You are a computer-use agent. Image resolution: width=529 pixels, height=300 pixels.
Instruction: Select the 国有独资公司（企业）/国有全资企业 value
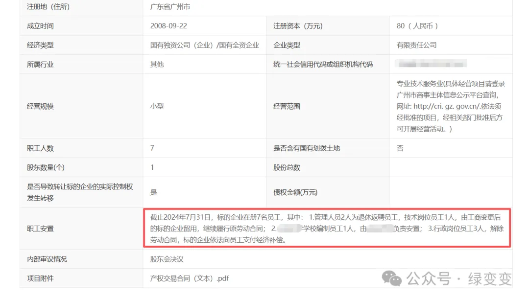(204, 45)
